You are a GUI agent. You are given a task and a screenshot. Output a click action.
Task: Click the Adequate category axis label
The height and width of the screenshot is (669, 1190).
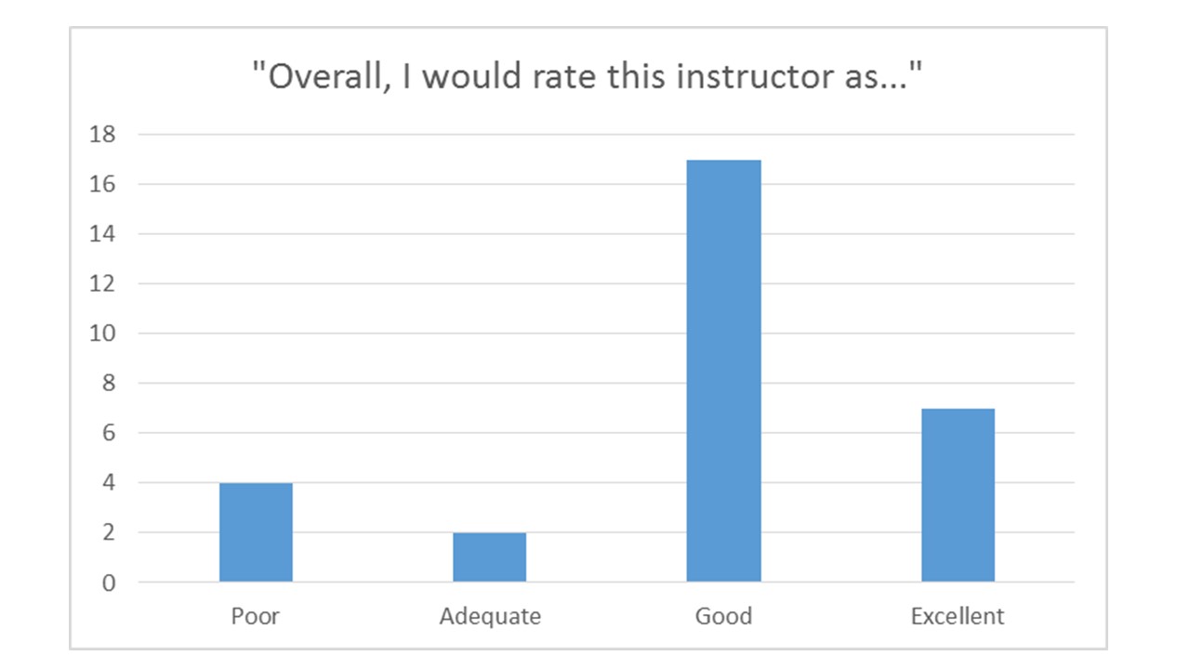tap(490, 616)
